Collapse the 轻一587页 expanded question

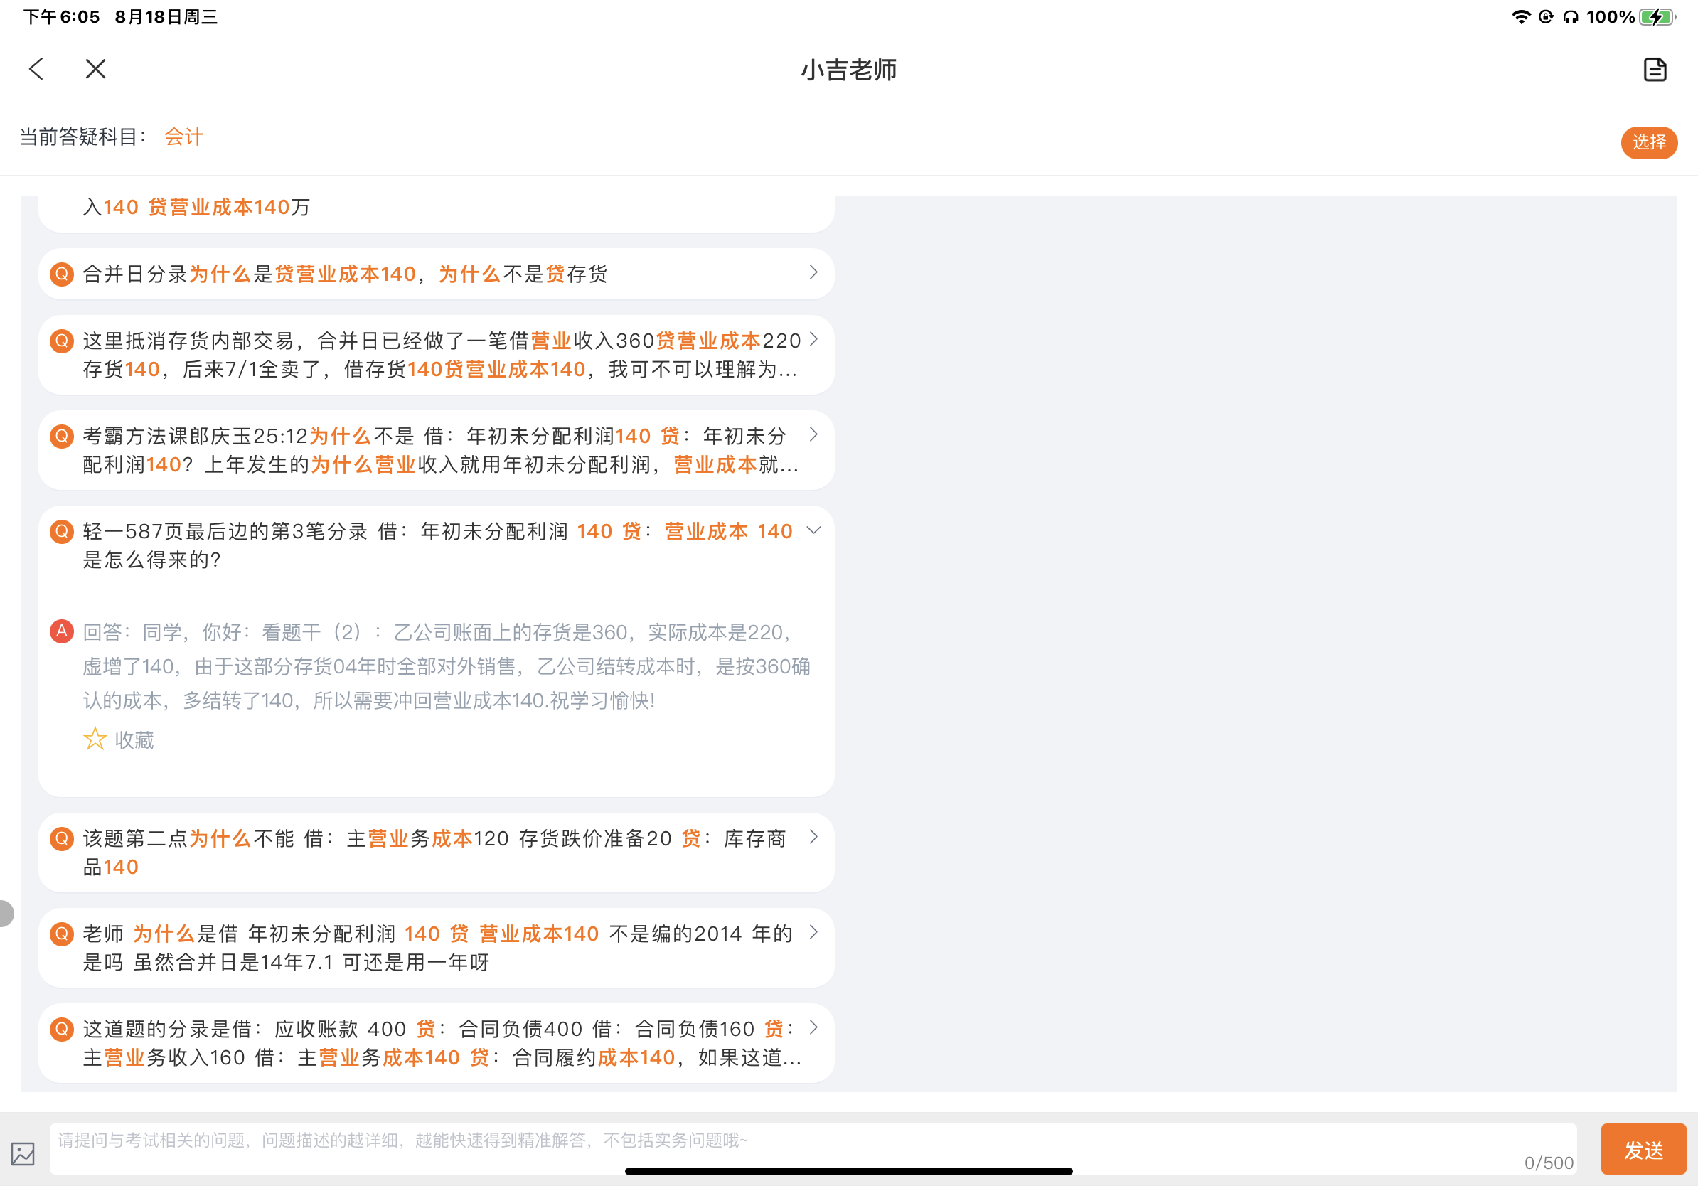click(813, 530)
